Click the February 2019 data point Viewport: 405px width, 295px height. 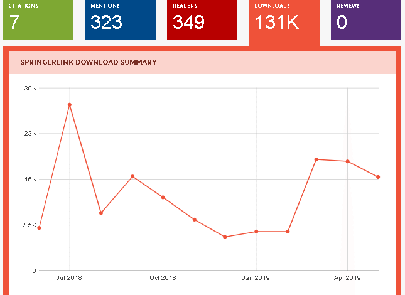(288, 232)
